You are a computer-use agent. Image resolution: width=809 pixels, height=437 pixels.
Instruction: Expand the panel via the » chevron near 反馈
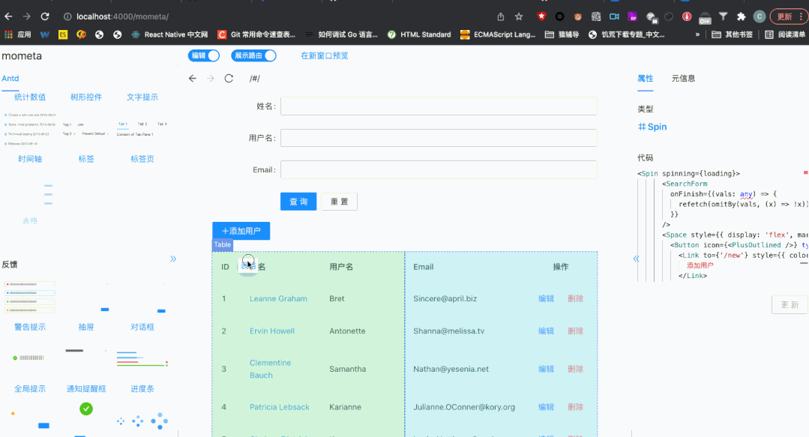(x=173, y=258)
